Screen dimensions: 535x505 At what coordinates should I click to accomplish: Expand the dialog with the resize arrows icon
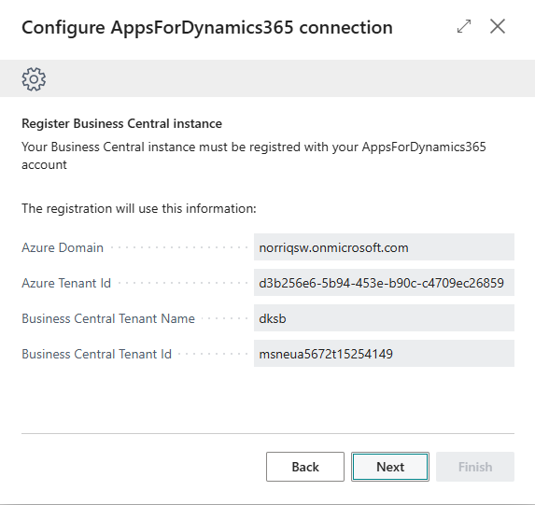464,27
